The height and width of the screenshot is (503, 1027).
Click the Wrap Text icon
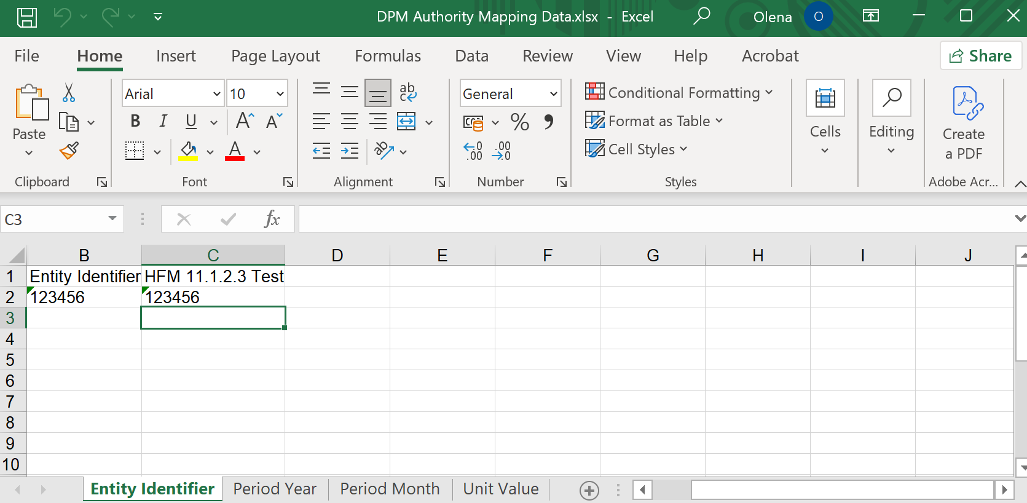click(x=407, y=93)
